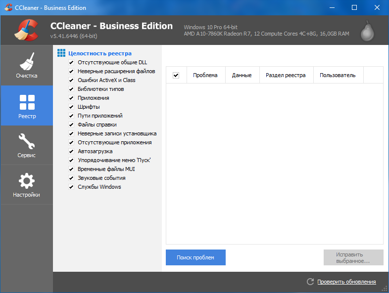Maximize the CCleaner window
The image size is (389, 293).
click(354, 8)
